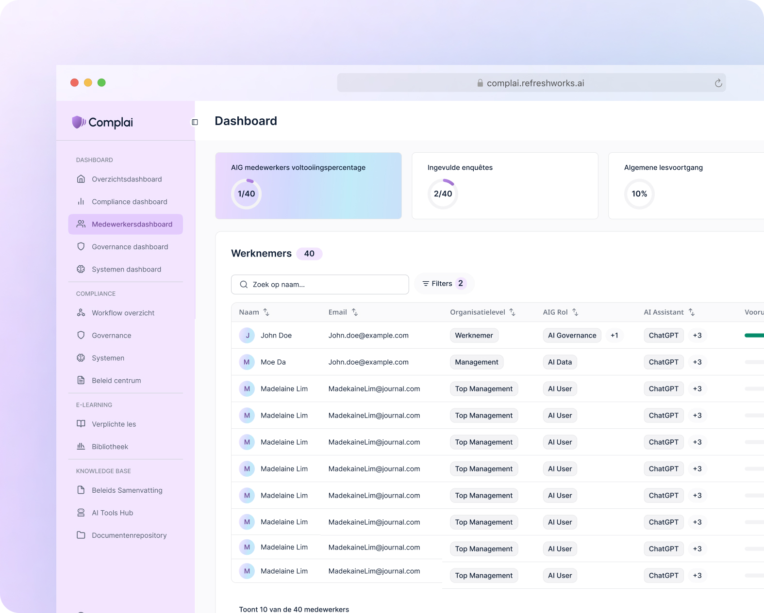Click John Doe's avatar circle

coord(247,335)
